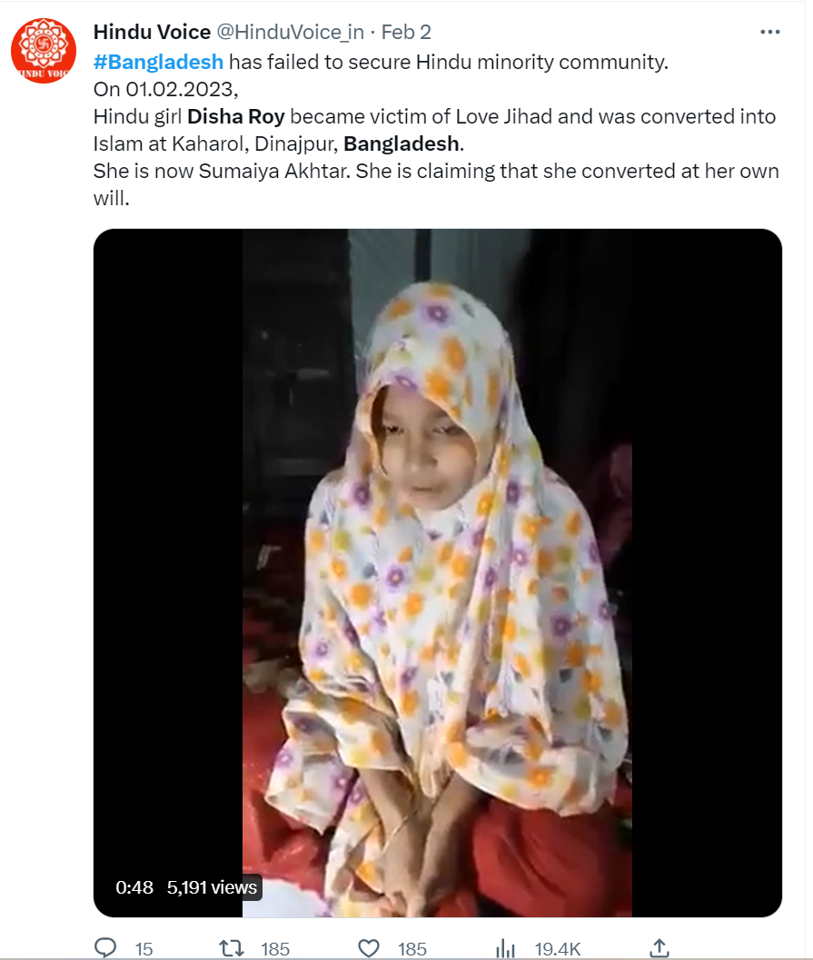Play the embedded tweet video
Viewport: 813px width, 960px height.
pyautogui.click(x=437, y=572)
